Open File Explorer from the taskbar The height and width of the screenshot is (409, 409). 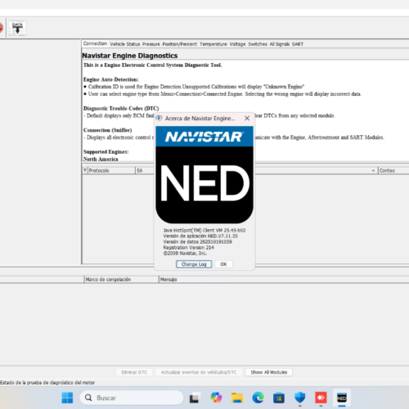point(237,398)
